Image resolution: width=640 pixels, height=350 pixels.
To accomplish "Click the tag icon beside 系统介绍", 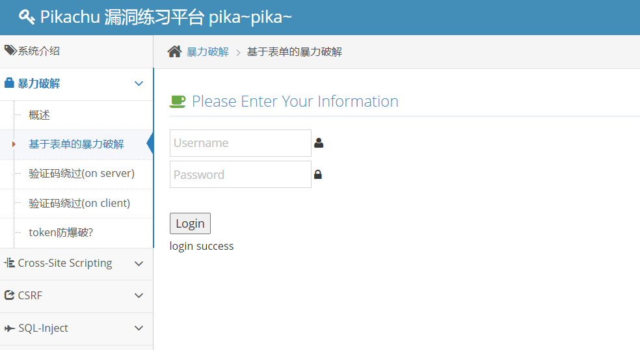I will point(10,50).
